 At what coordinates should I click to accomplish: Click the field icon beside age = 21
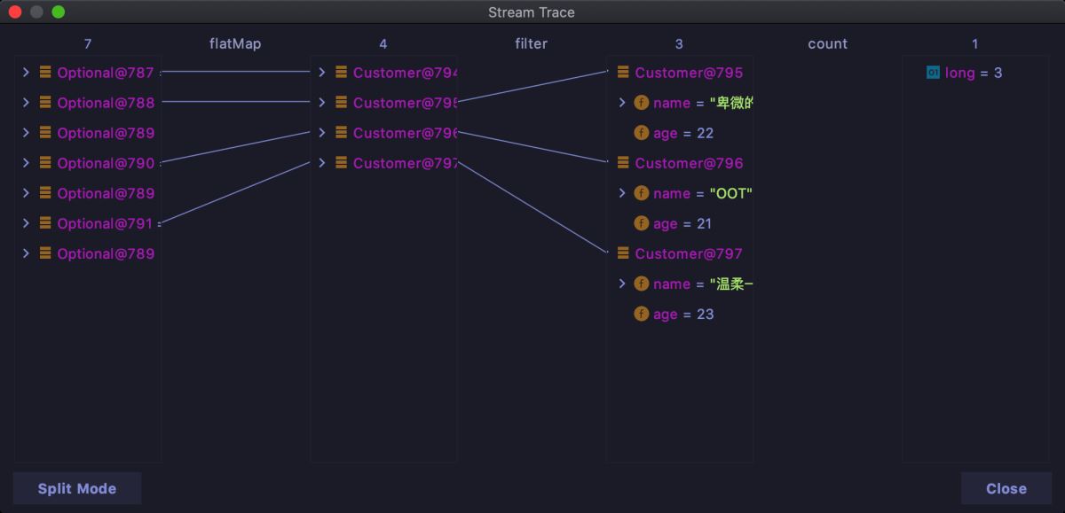click(642, 223)
